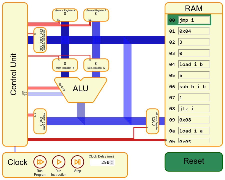Click the Op Code label on ALU
The width and height of the screenshot is (225, 180).
pos(62,87)
